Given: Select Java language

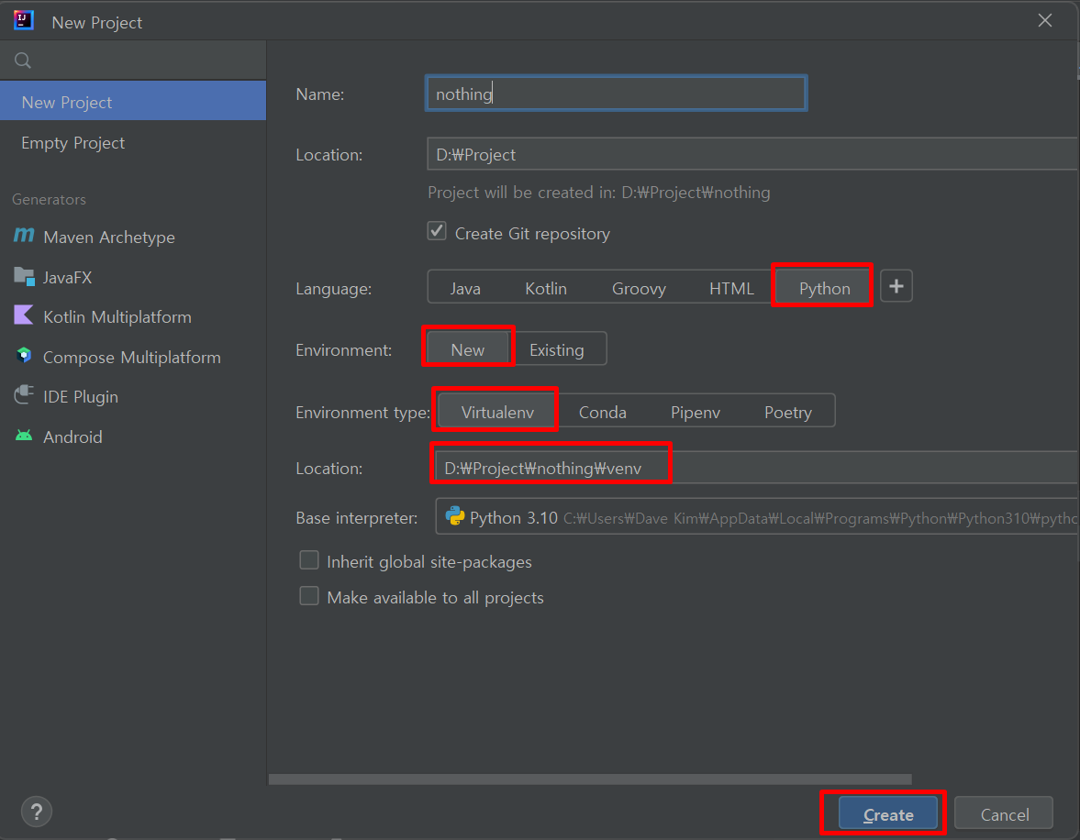Looking at the screenshot, I should tap(465, 289).
